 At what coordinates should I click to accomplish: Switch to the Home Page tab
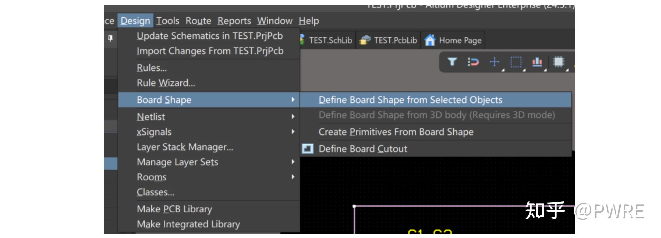tap(454, 40)
